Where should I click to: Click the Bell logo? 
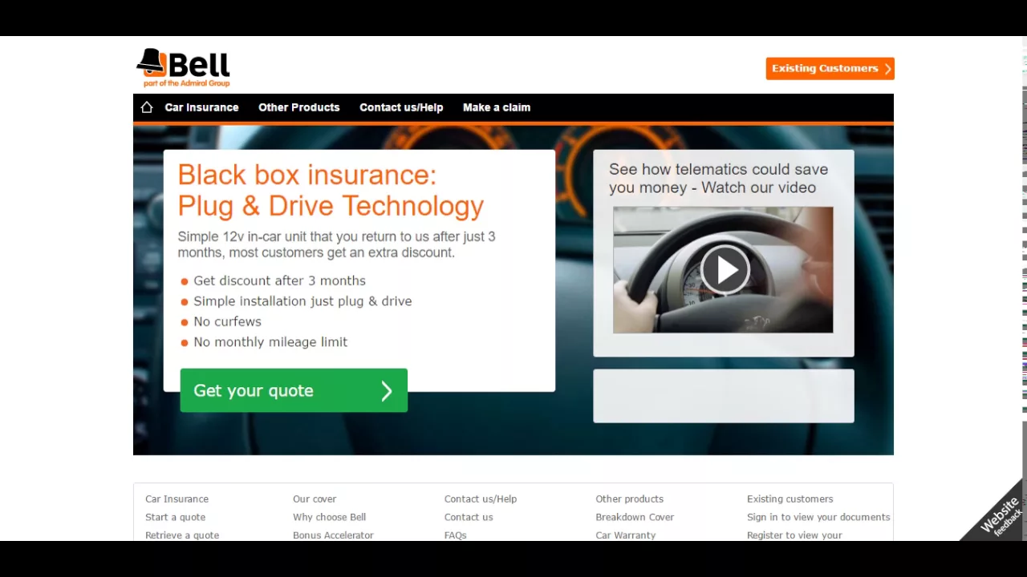tap(183, 68)
